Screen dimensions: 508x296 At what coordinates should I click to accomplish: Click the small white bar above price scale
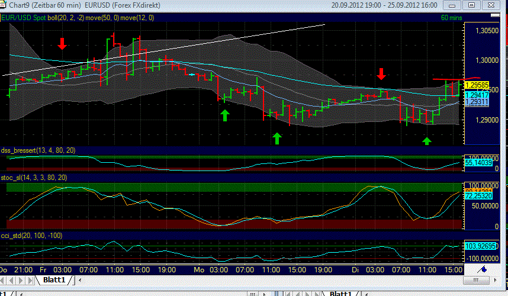(495, 15)
